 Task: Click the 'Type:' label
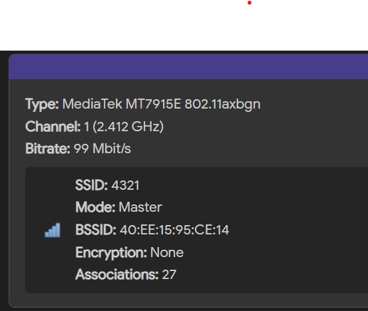pyautogui.click(x=42, y=104)
